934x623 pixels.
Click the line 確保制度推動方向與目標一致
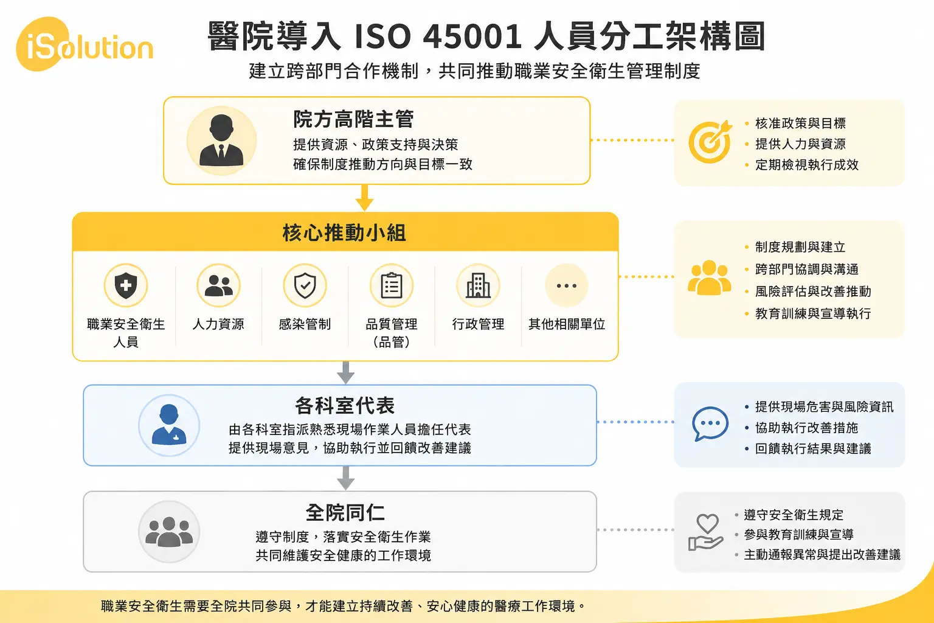coord(382,164)
